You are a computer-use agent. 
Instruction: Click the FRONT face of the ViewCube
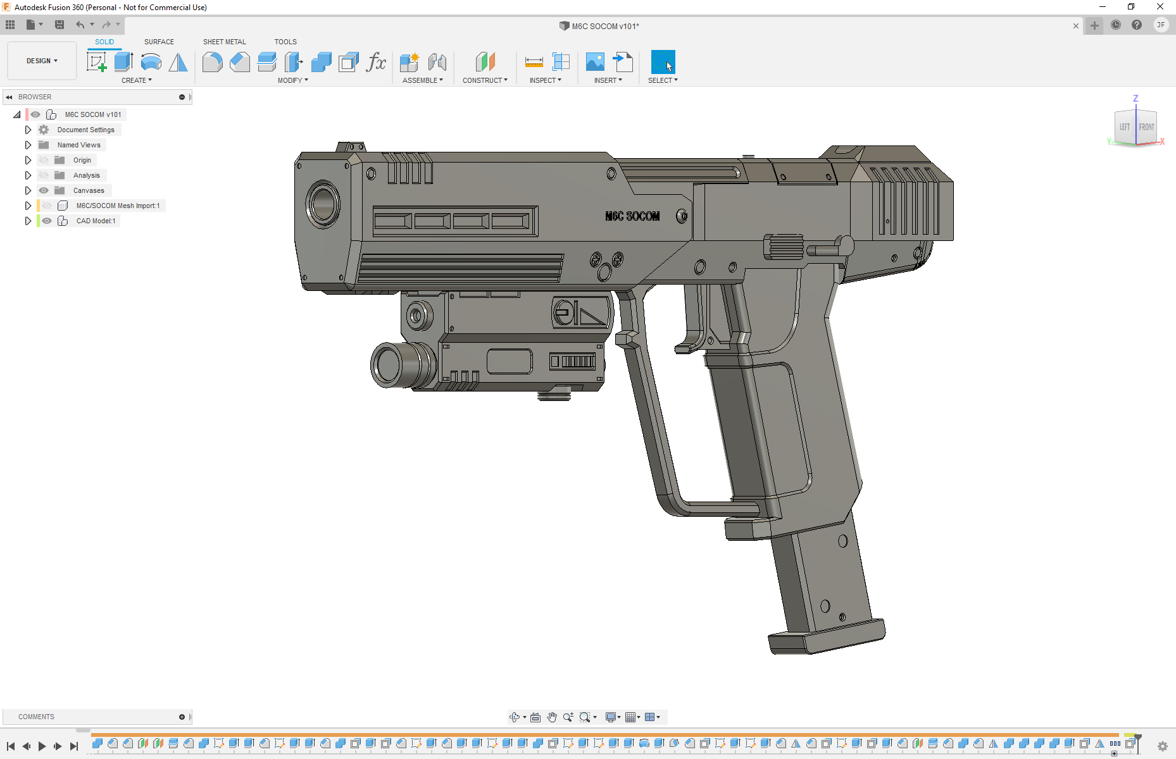(x=1146, y=127)
